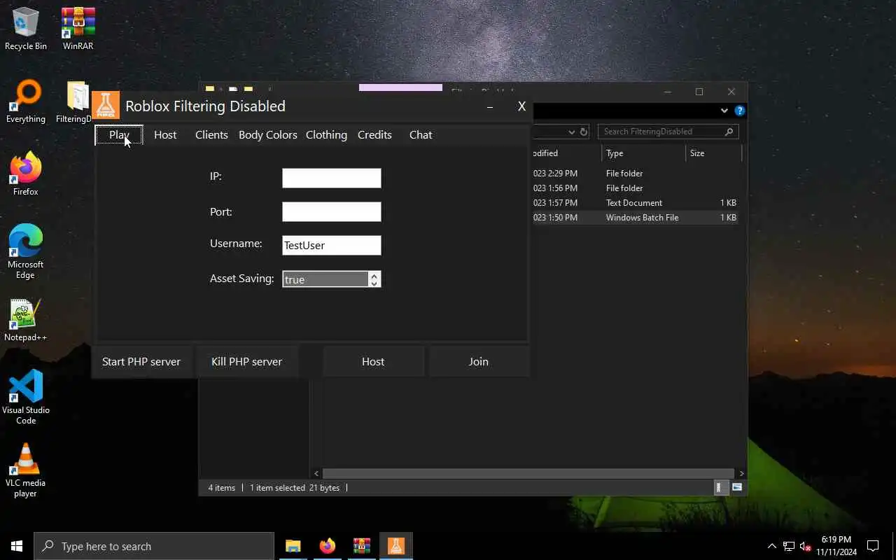Open the Visual Studio Code desktop shortcut

click(x=26, y=398)
